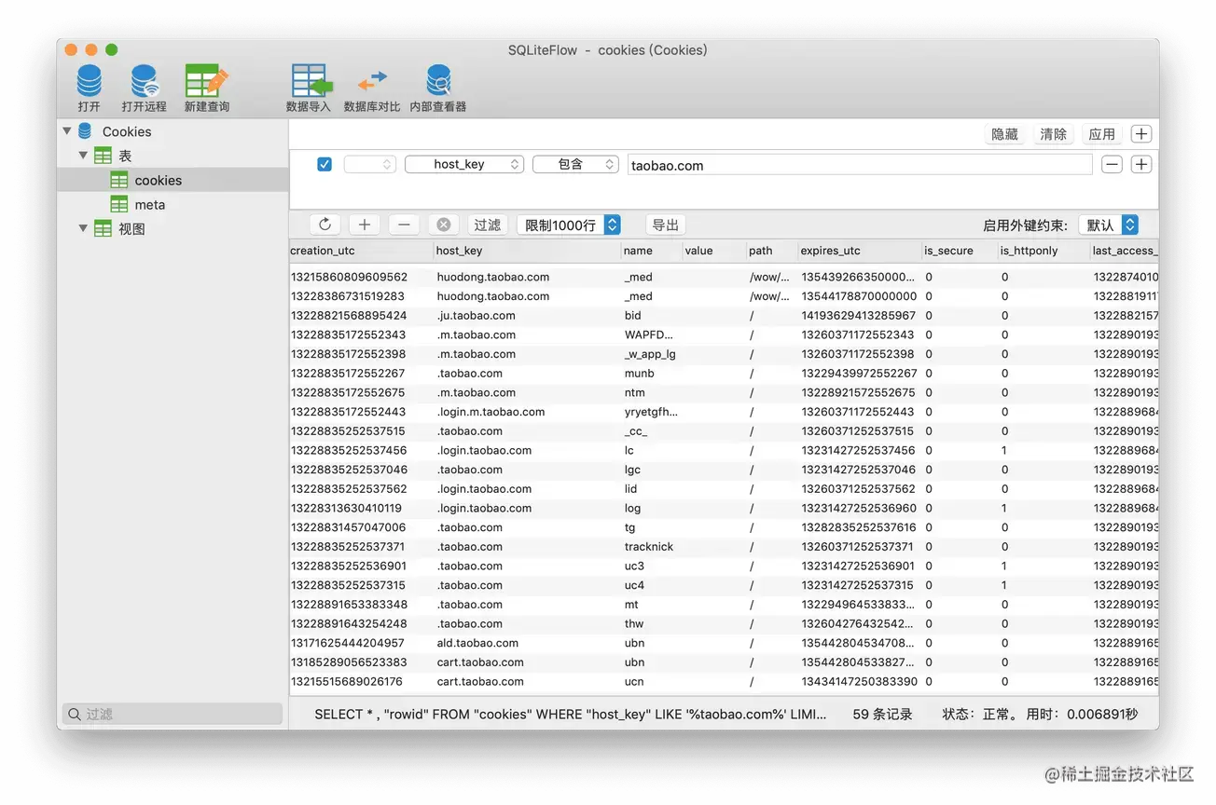Open the 包含 operator dropdown
This screenshot has width=1216, height=805.
point(575,164)
